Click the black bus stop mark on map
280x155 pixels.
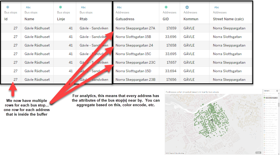pyautogui.click(x=212, y=120)
